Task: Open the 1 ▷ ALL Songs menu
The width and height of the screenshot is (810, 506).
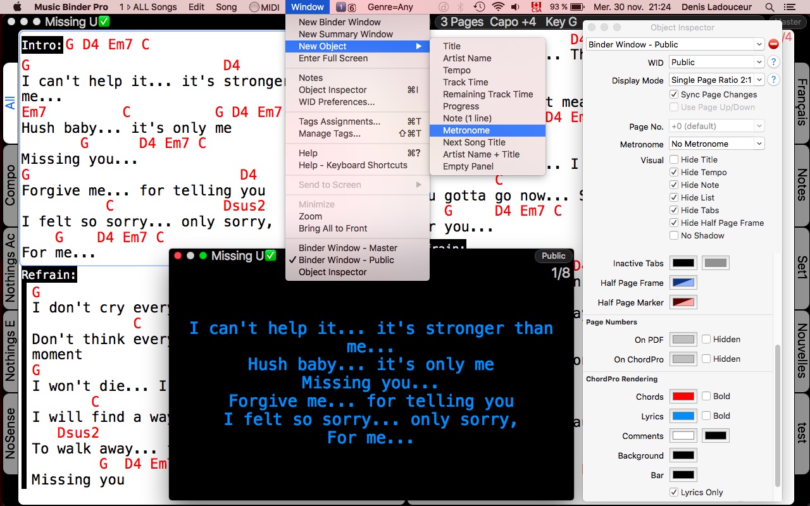Action: pos(148,7)
